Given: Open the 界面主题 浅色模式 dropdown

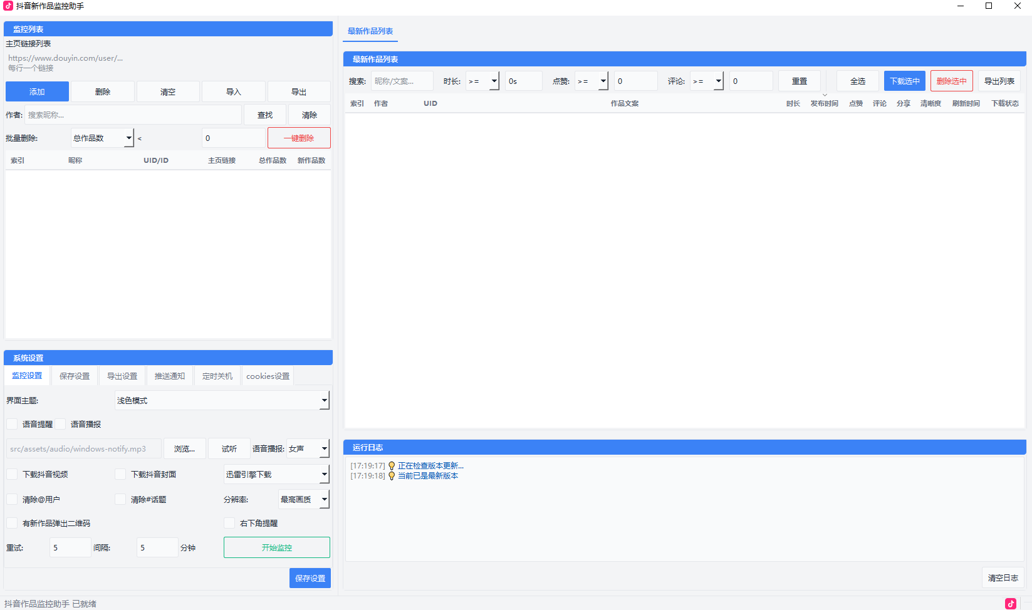Looking at the screenshot, I should click(222, 400).
